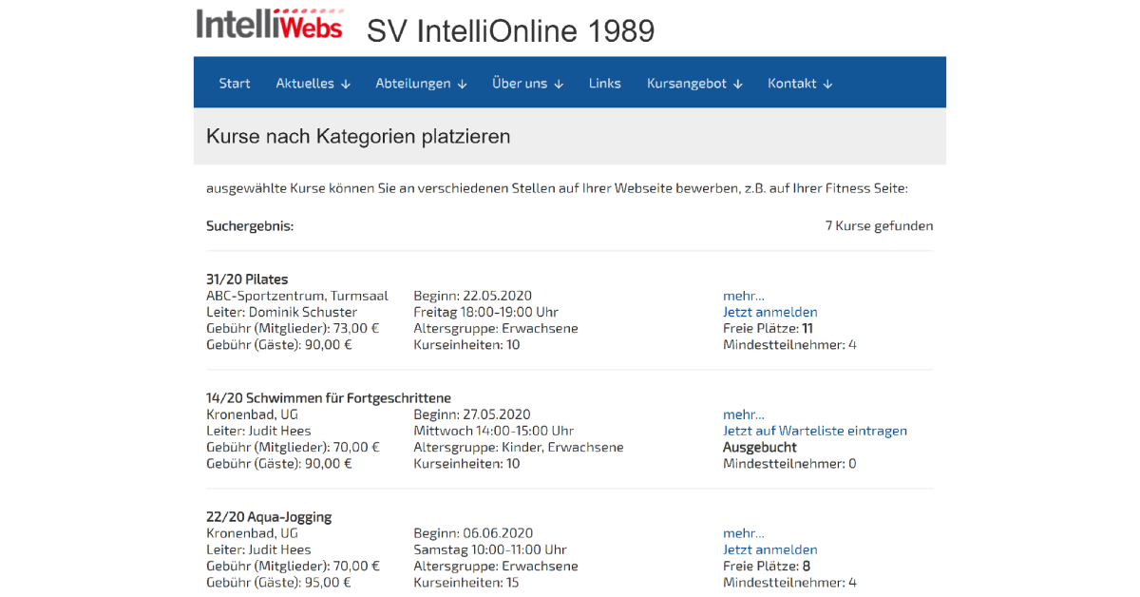1140x597 pixels.
Task: Click "Jetzt anmelden" for 22/20 Aqua-Jogging
Action: pos(769,549)
